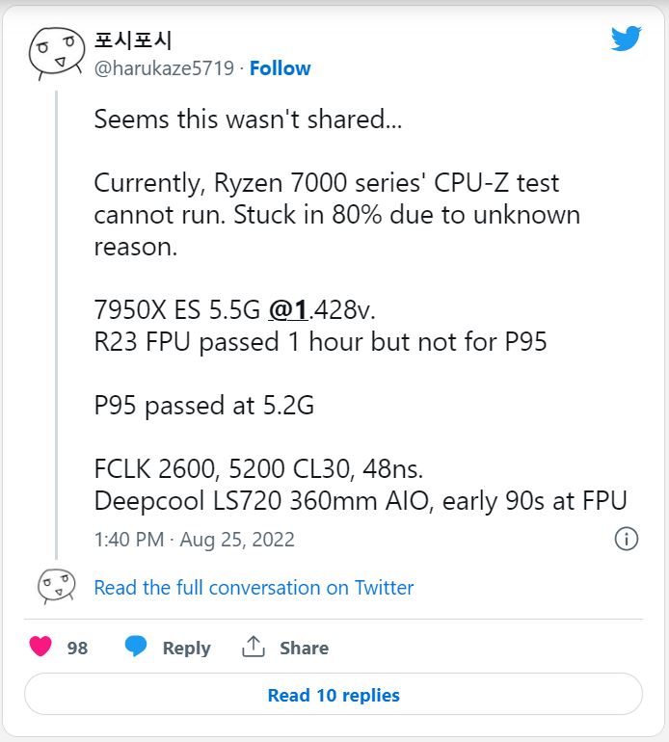
Task: Click the "P95 passed at 5.2G" line
Action: click(203, 406)
